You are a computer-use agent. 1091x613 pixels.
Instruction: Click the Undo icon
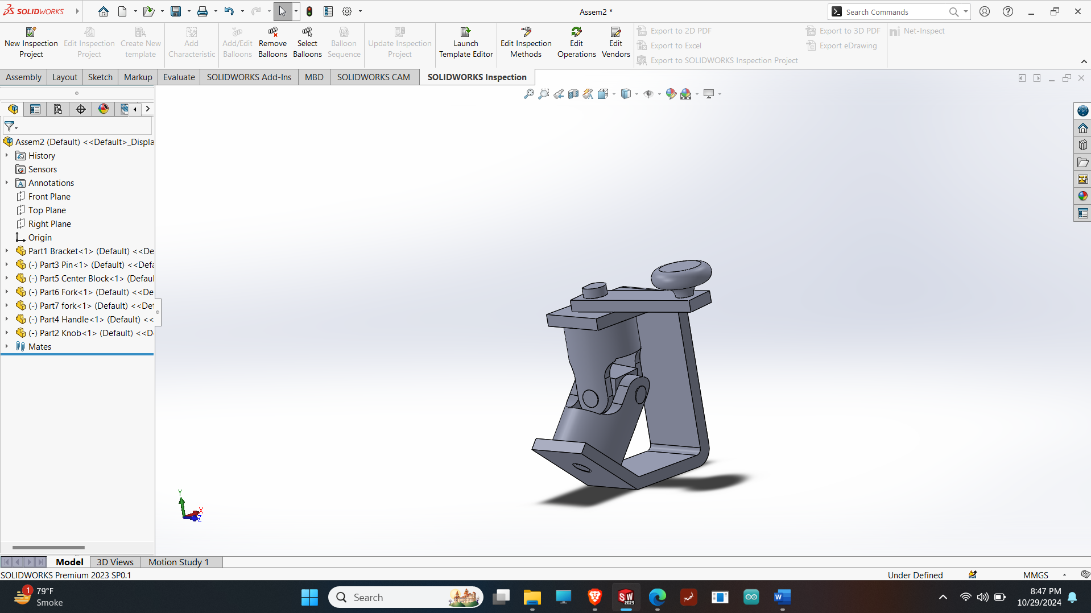tap(229, 11)
